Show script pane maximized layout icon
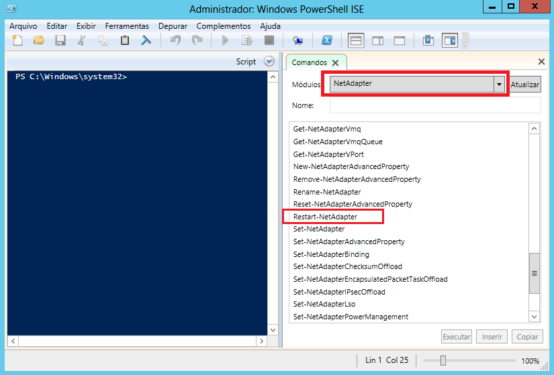 tap(400, 41)
